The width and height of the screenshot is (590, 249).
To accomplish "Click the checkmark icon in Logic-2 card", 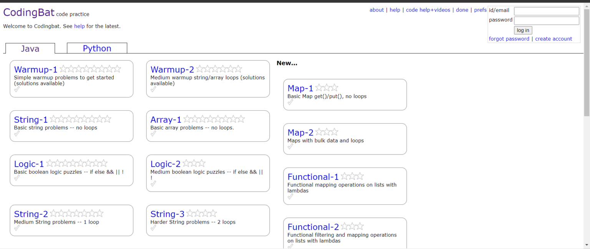I will 153,184.
